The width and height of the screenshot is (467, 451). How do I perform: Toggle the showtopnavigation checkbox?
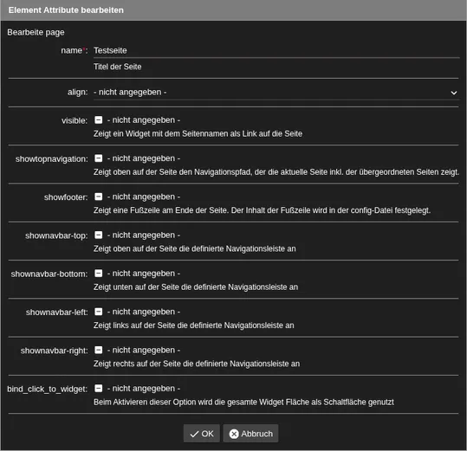click(98, 158)
